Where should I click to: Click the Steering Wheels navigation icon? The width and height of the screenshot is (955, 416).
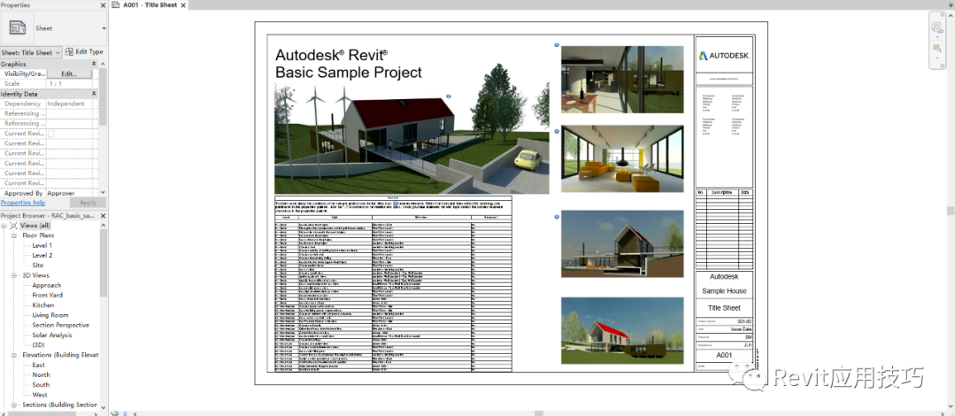pyautogui.click(x=937, y=27)
